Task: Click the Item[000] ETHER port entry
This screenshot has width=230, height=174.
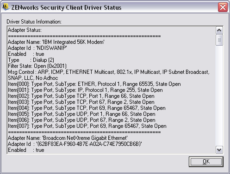Action: click(x=94, y=84)
